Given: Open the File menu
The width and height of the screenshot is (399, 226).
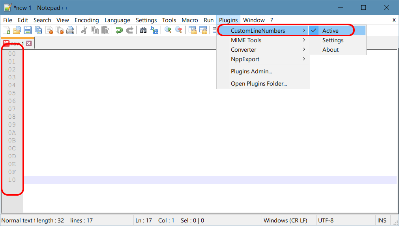Looking at the screenshot, I should (7, 20).
